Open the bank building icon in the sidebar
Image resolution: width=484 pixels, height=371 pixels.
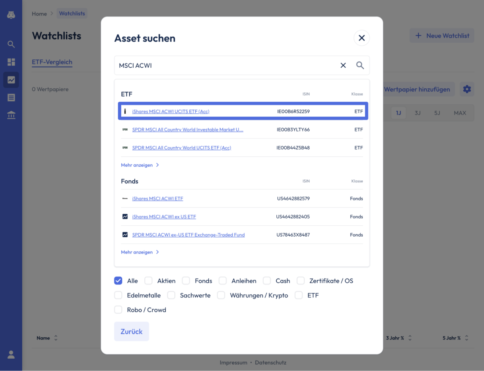pyautogui.click(x=11, y=115)
